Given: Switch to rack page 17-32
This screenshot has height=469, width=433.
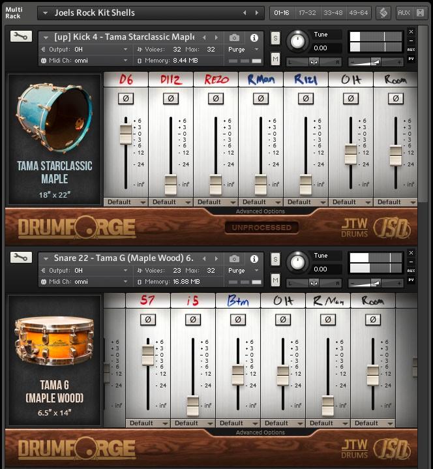Looking at the screenshot, I should [307, 13].
